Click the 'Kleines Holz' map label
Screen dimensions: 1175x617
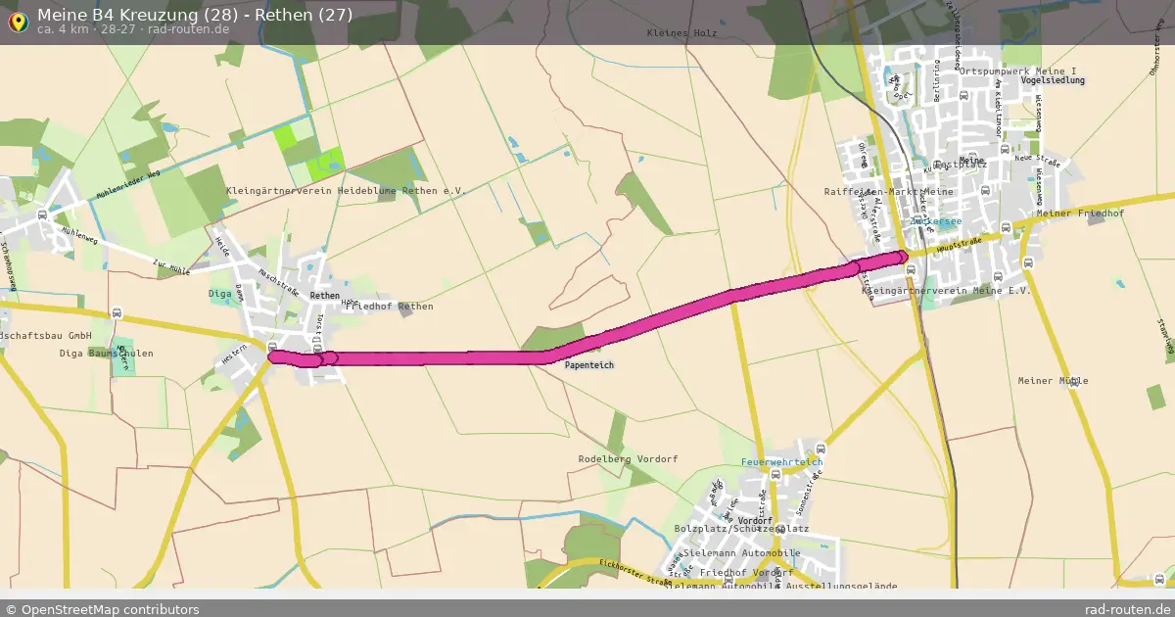pyautogui.click(x=681, y=33)
